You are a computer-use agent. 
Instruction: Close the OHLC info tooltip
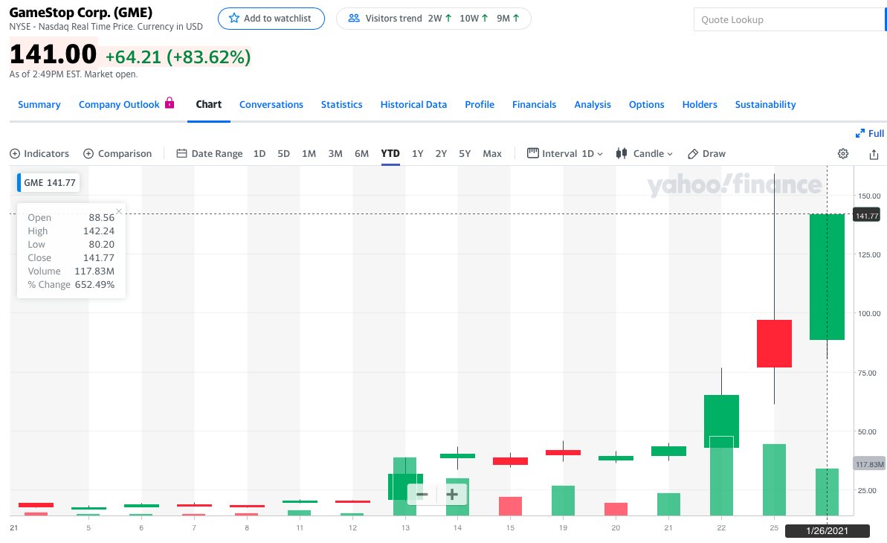[x=119, y=211]
